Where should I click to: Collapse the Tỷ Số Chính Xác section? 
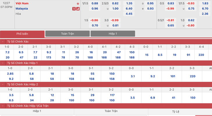[3, 41]
